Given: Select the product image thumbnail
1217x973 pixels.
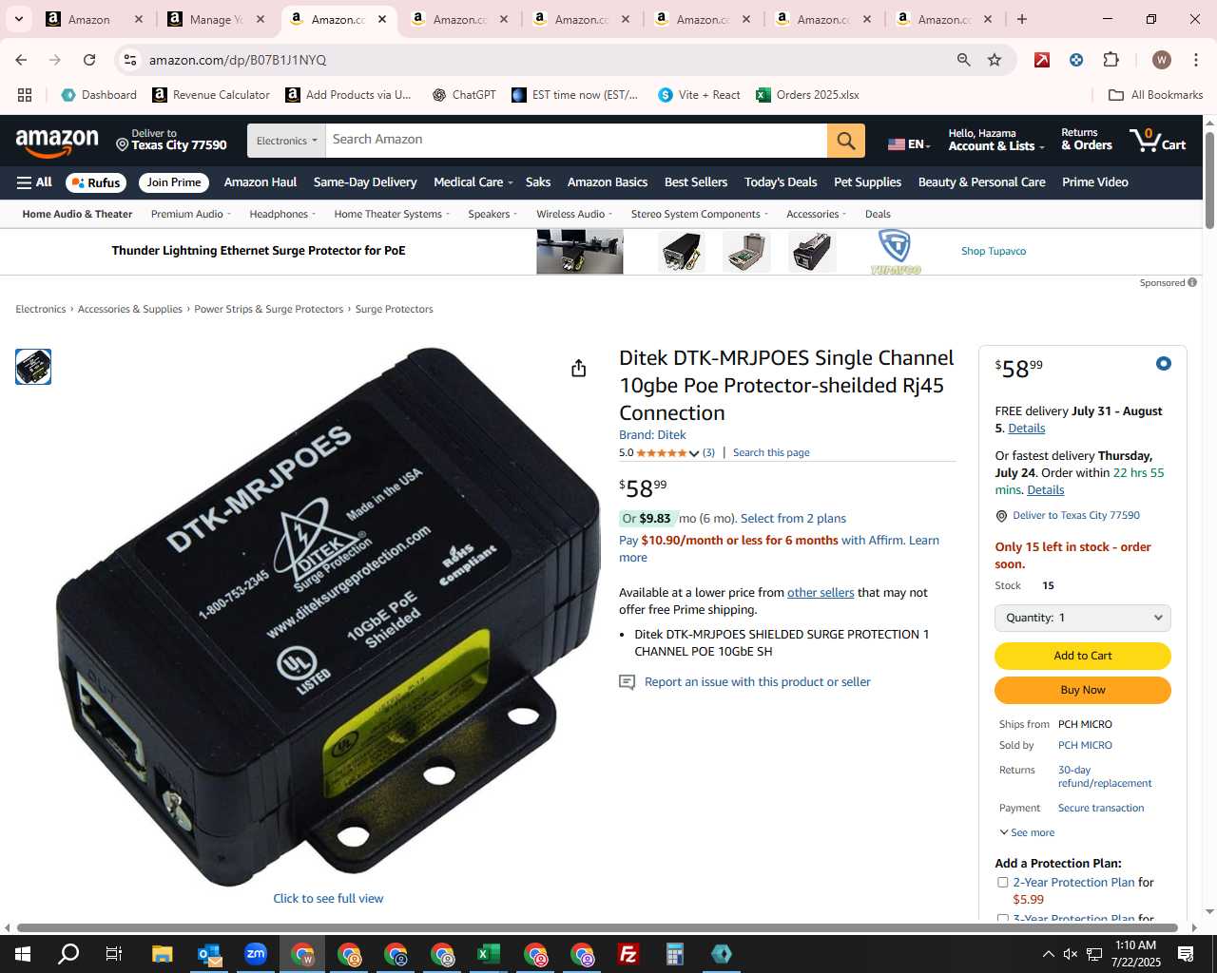Looking at the screenshot, I should (x=33, y=367).
